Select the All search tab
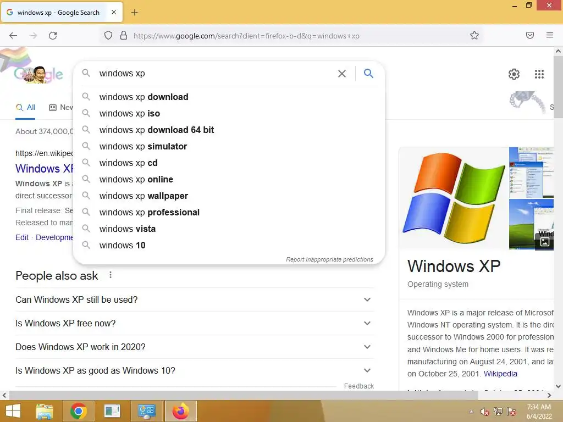Screen dimensions: 563x422 coord(25,107)
